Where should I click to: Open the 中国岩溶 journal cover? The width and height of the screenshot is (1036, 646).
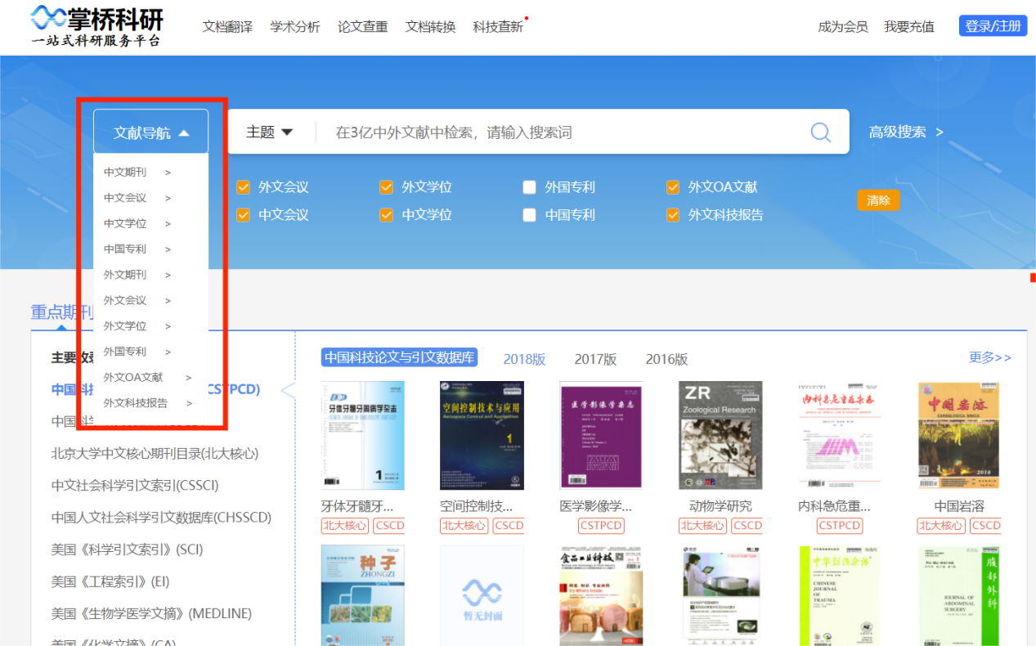tap(959, 436)
